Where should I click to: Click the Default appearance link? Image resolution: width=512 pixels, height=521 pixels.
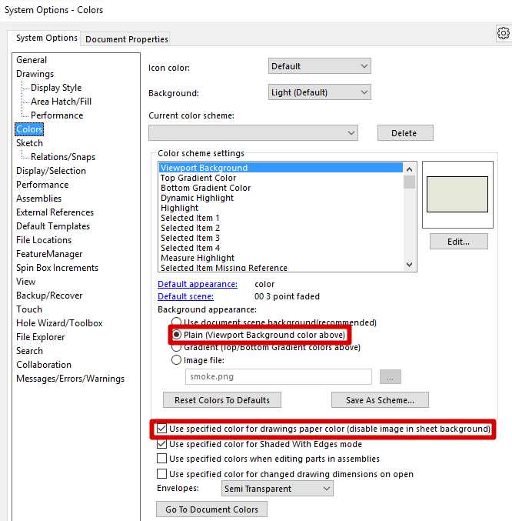click(x=198, y=285)
